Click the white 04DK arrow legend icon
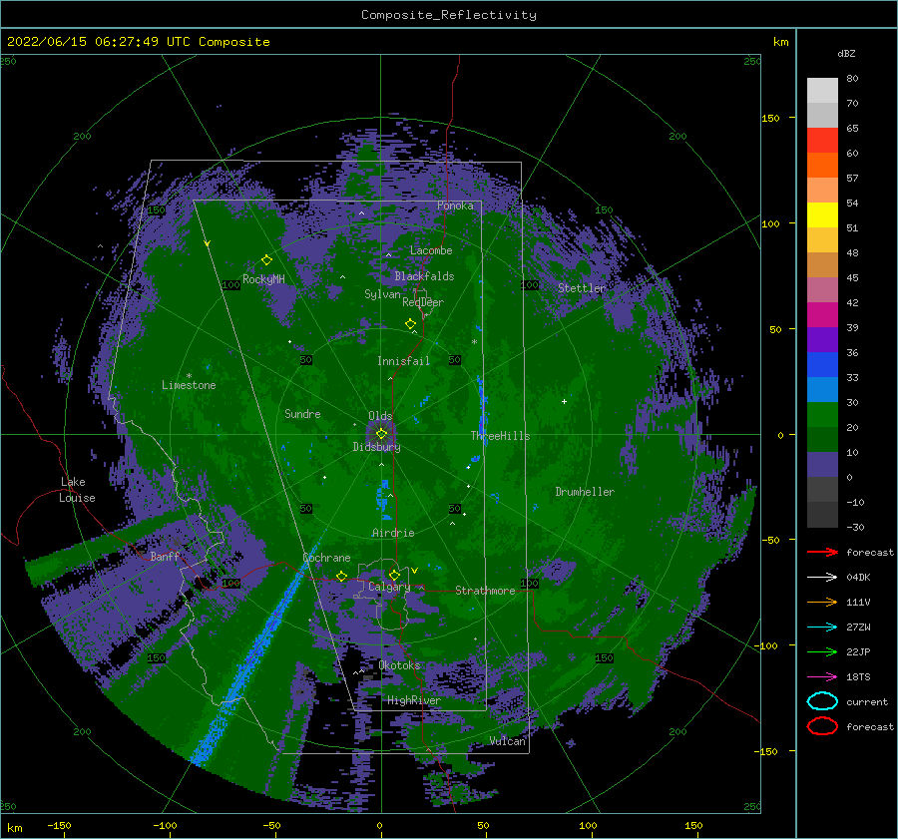898x839 pixels. pos(822,578)
